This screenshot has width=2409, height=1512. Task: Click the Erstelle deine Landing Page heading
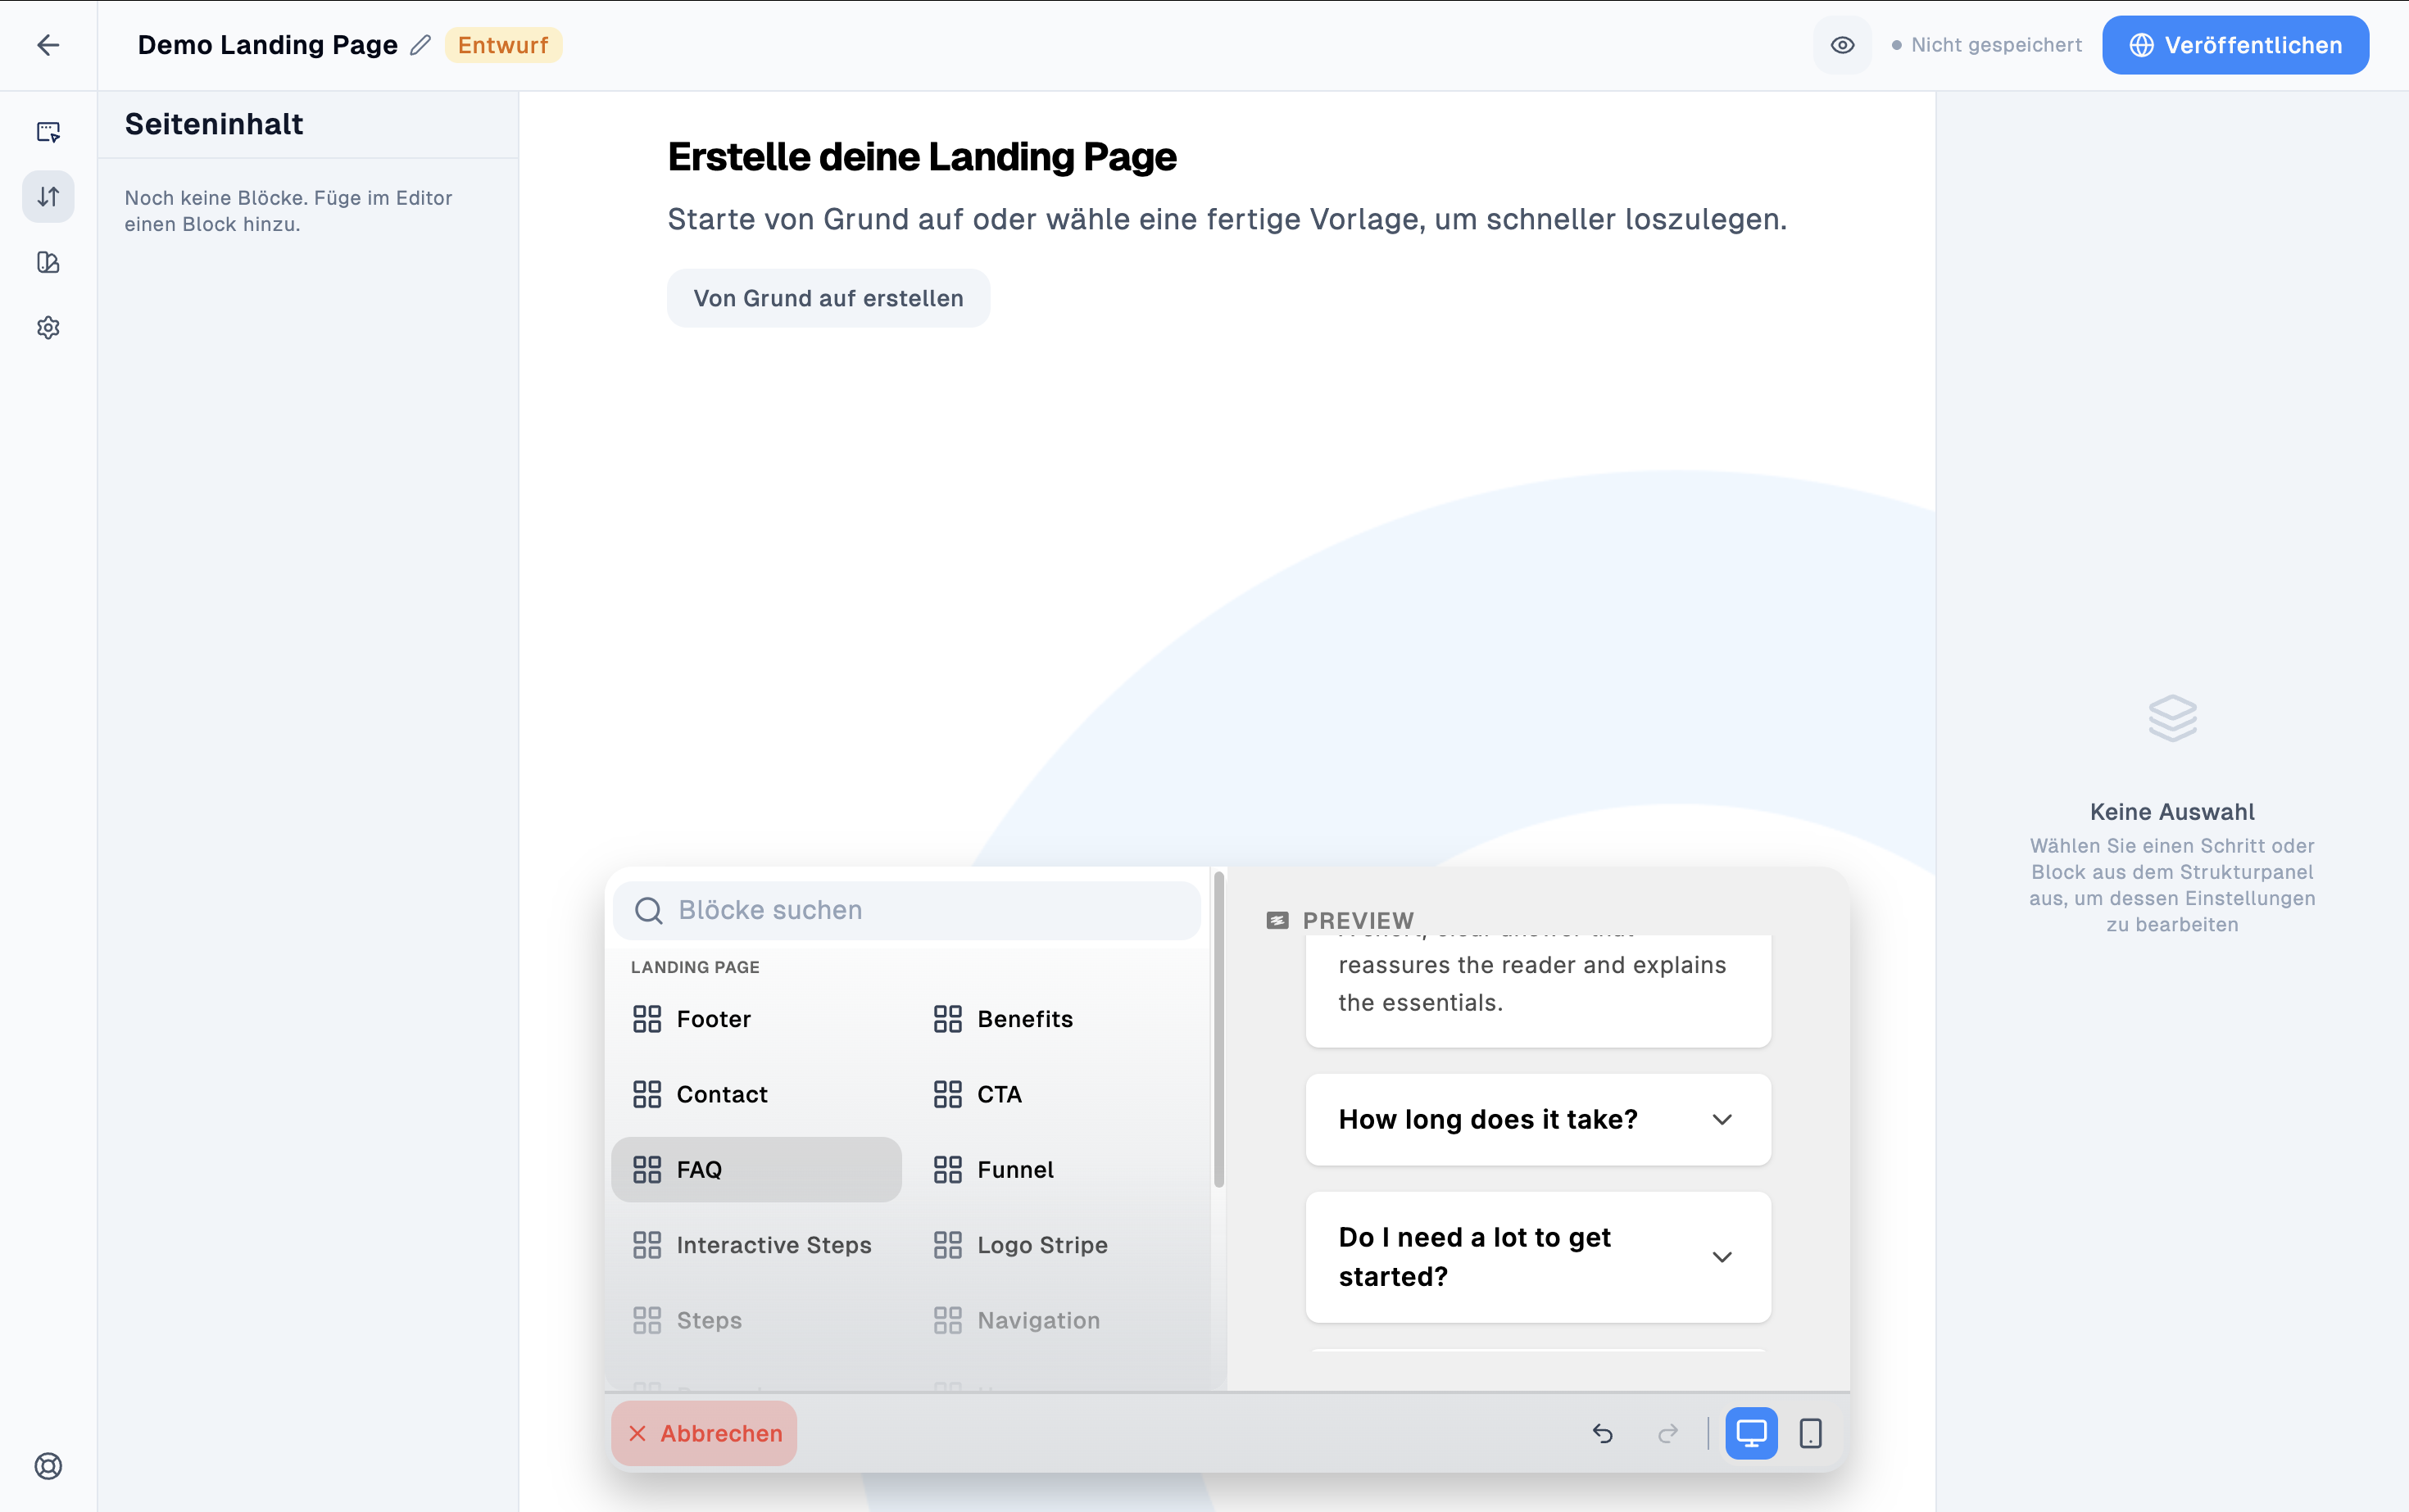923,157
